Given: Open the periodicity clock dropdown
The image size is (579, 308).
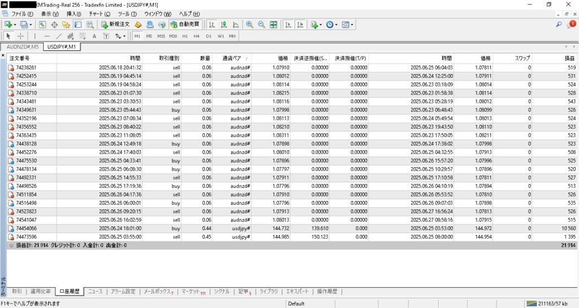Looking at the screenshot, I should 337,25.
